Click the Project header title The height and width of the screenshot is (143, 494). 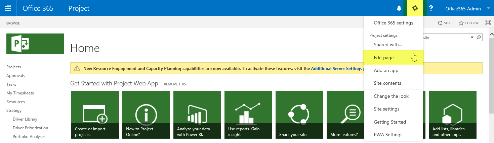click(x=79, y=8)
